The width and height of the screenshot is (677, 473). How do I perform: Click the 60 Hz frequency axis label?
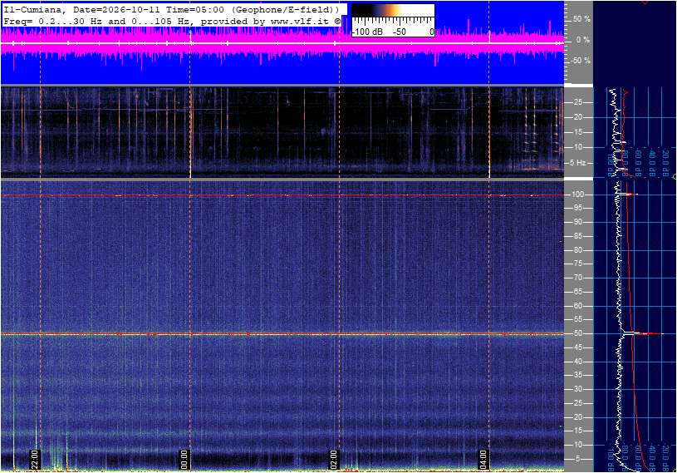[577, 306]
